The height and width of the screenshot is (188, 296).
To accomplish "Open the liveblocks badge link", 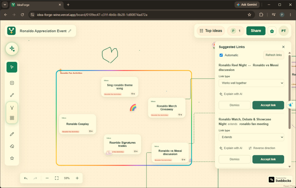I will 280,180.
